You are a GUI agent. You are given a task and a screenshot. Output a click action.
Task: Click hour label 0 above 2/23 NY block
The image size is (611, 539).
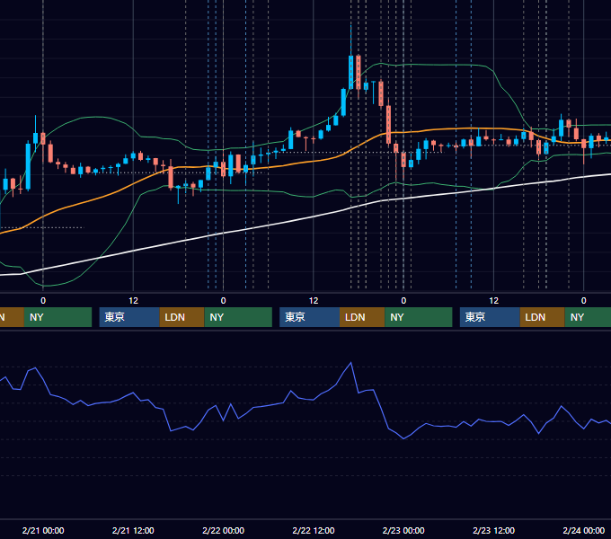click(403, 301)
